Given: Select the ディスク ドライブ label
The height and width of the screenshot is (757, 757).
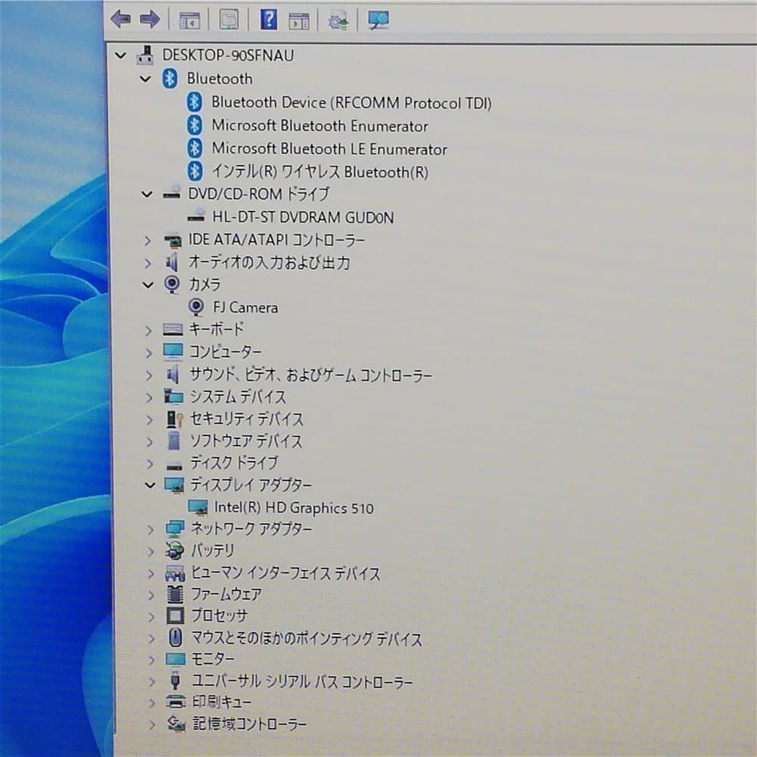Looking at the screenshot, I should coord(234,463).
